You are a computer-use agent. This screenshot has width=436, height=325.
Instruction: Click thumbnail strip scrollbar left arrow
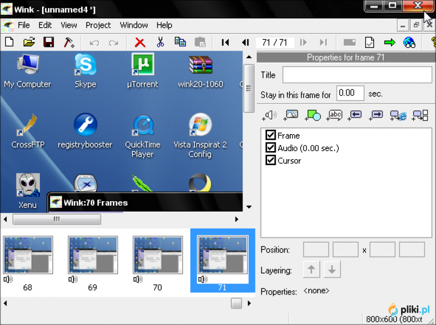click(x=5, y=303)
